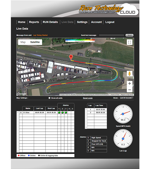Click lap table scroll down arrow
The width and height of the screenshot is (150, 169).
[86, 127]
